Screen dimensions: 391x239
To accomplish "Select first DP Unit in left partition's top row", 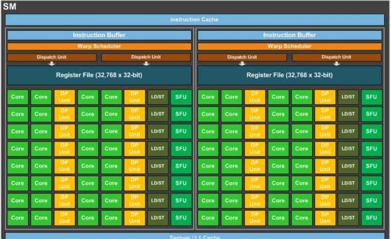I will pyautogui.click(x=65, y=97).
